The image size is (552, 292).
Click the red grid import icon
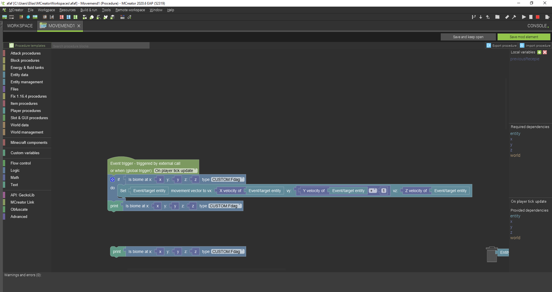pyautogui.click(x=62, y=17)
